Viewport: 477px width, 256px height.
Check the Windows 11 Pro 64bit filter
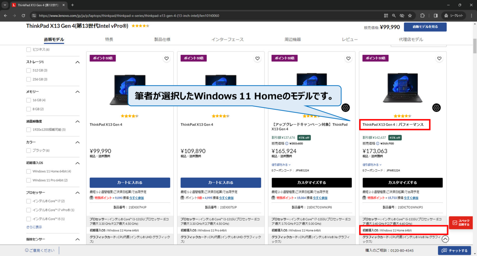[x=28, y=180]
